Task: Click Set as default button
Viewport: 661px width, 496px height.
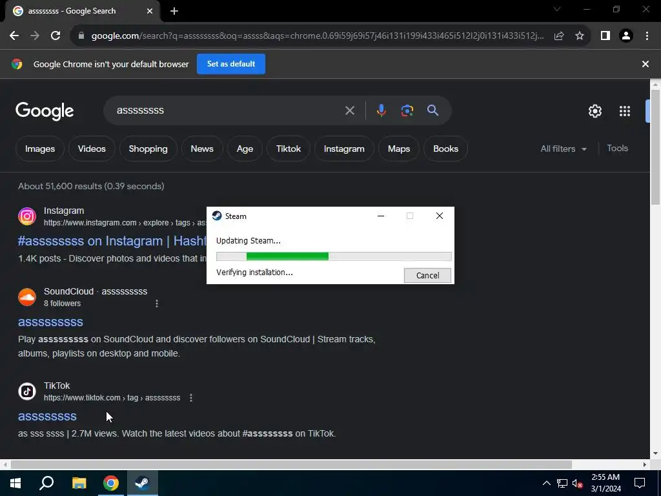Action: [231, 64]
